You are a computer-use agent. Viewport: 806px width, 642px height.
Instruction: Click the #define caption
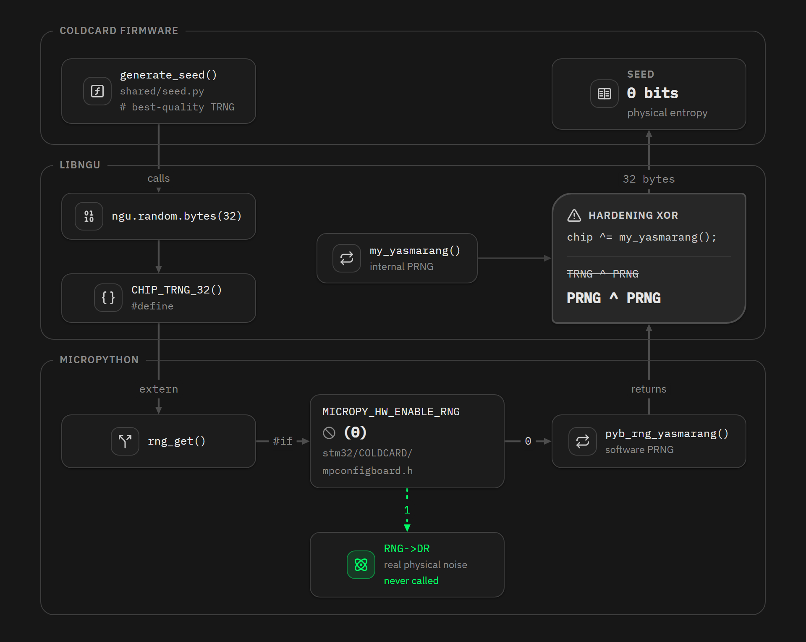pyautogui.click(x=152, y=306)
